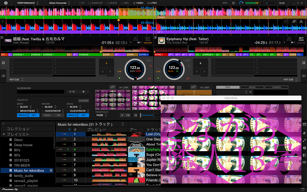Click deck 2 beat grid icon

(303, 76)
